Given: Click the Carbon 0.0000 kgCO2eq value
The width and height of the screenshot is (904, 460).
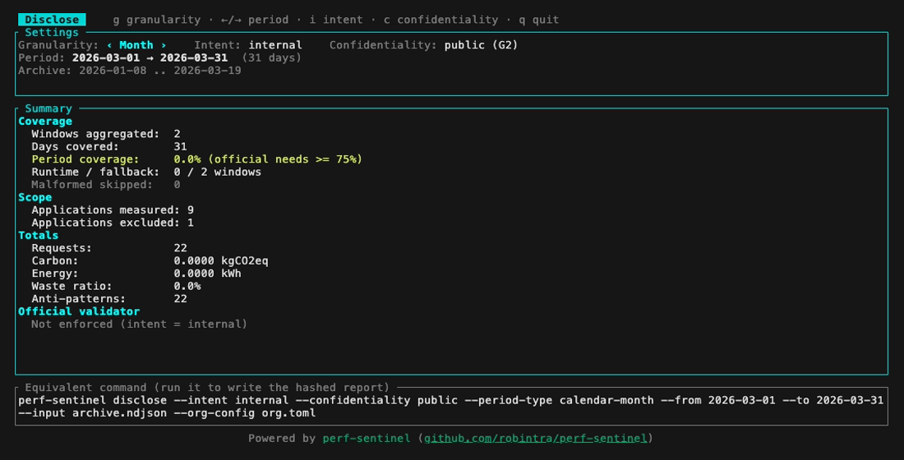Looking at the screenshot, I should click(x=221, y=260).
